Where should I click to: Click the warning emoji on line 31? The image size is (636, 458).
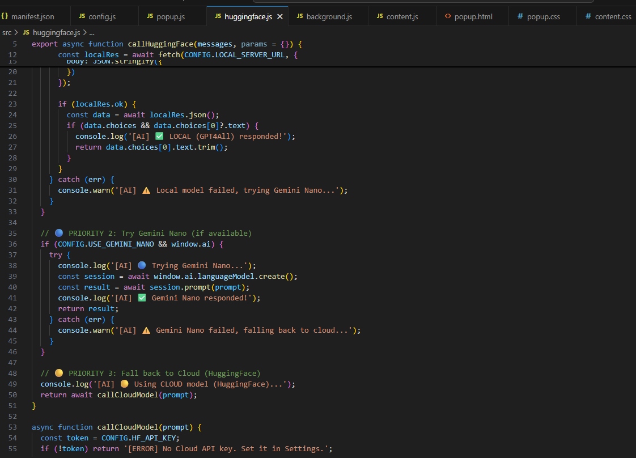pos(146,190)
